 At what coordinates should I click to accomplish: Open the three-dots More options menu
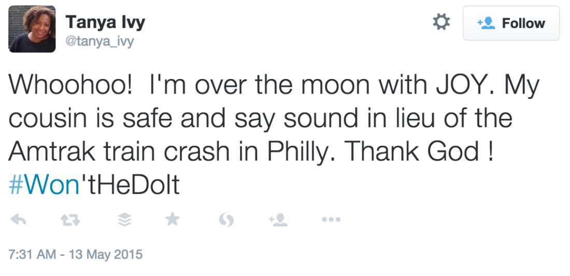(x=331, y=220)
